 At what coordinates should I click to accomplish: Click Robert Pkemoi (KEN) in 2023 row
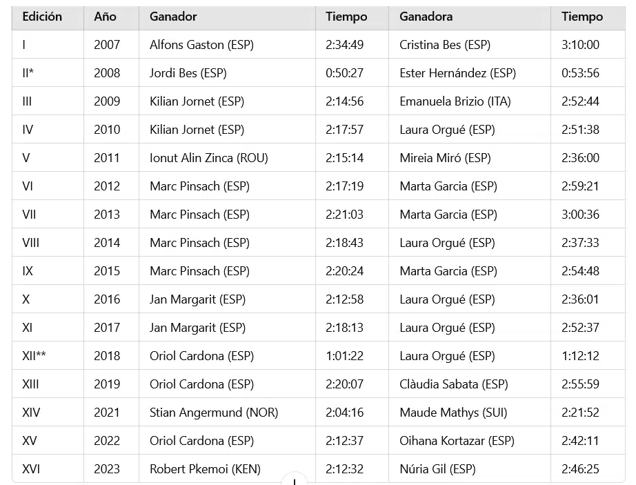[x=205, y=469]
